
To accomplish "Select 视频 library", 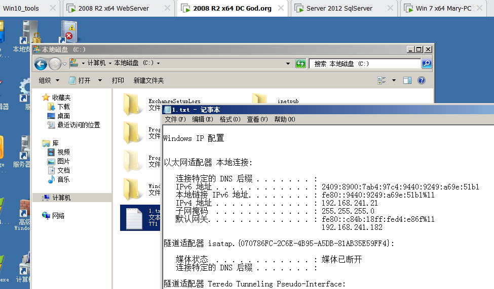I will pyautogui.click(x=63, y=153).
